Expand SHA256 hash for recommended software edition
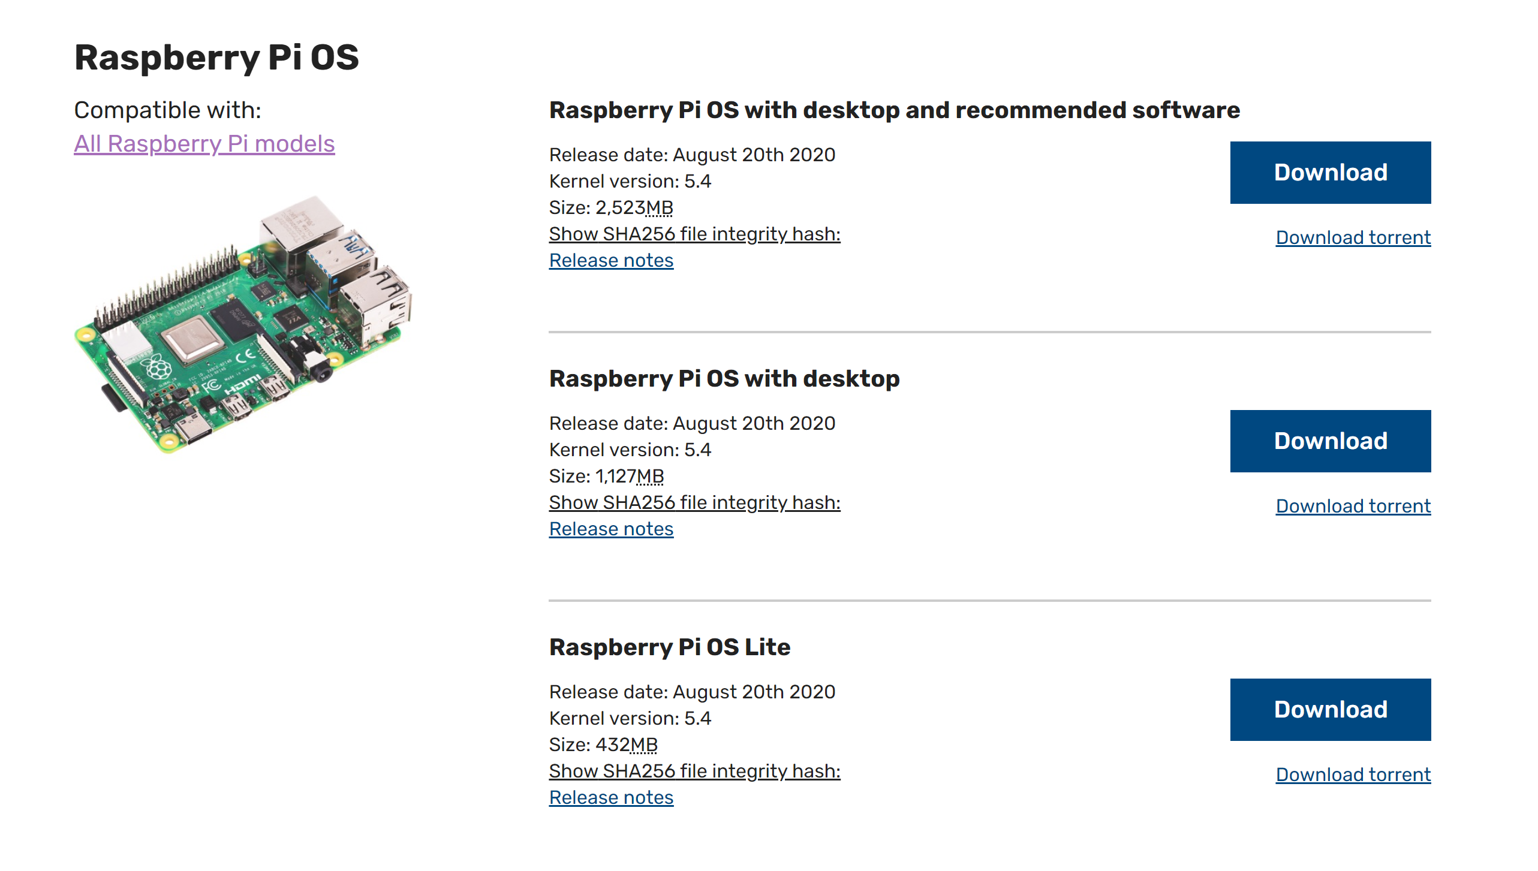1538x871 pixels. (694, 234)
